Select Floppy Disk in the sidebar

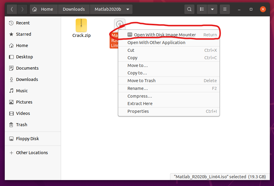click(33, 139)
